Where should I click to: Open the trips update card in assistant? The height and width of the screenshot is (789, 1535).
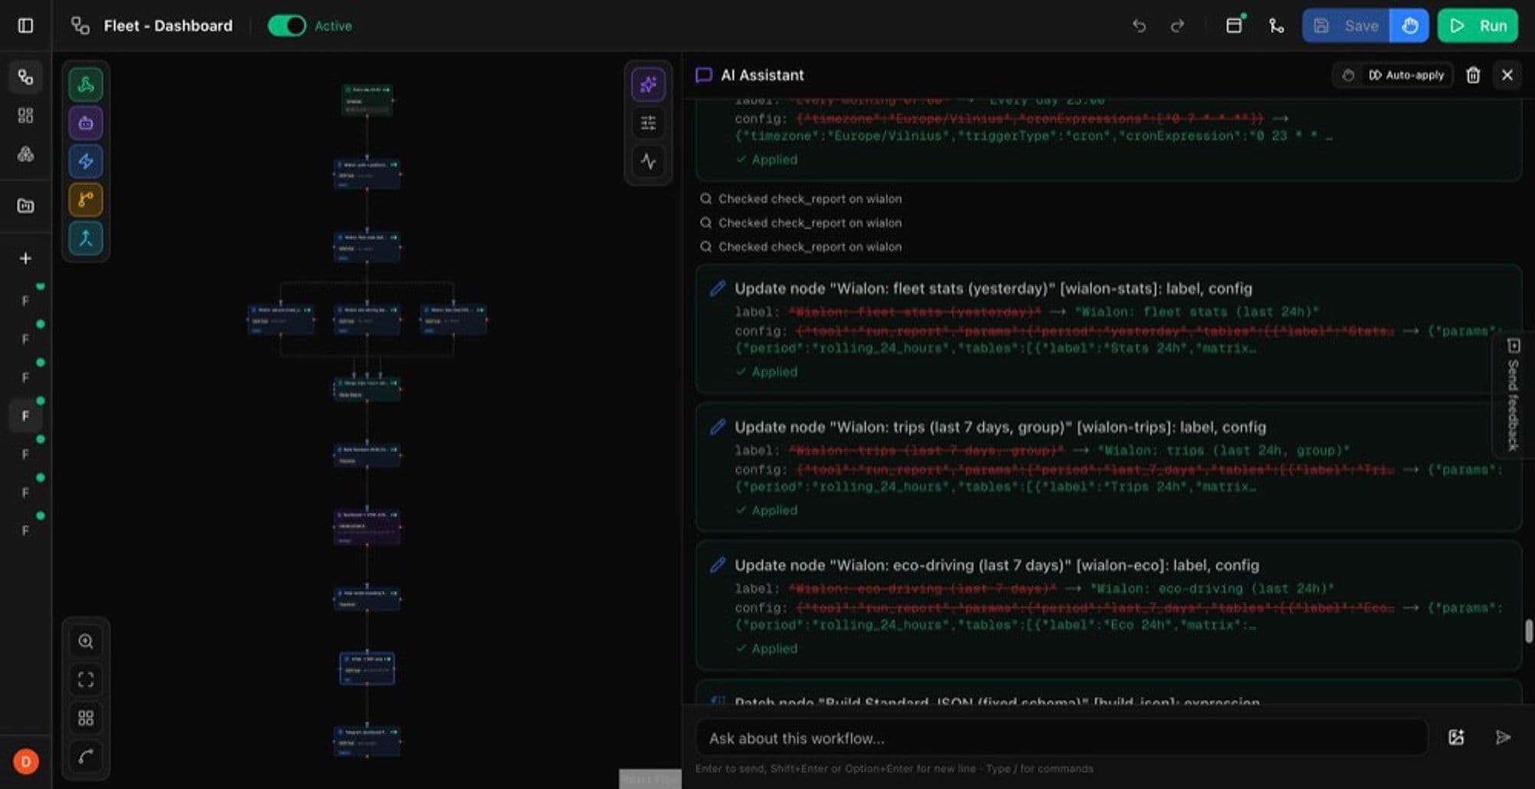tap(1108, 467)
